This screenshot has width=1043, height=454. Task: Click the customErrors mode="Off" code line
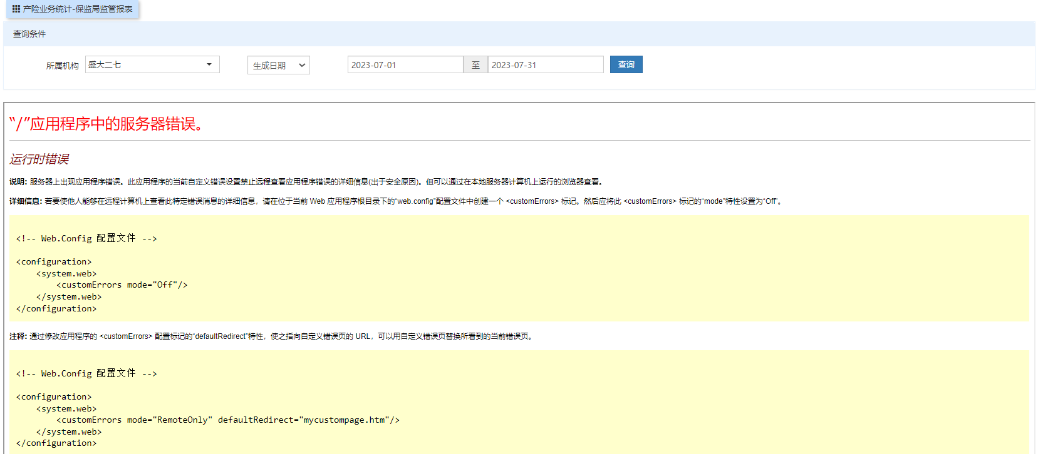[122, 285]
